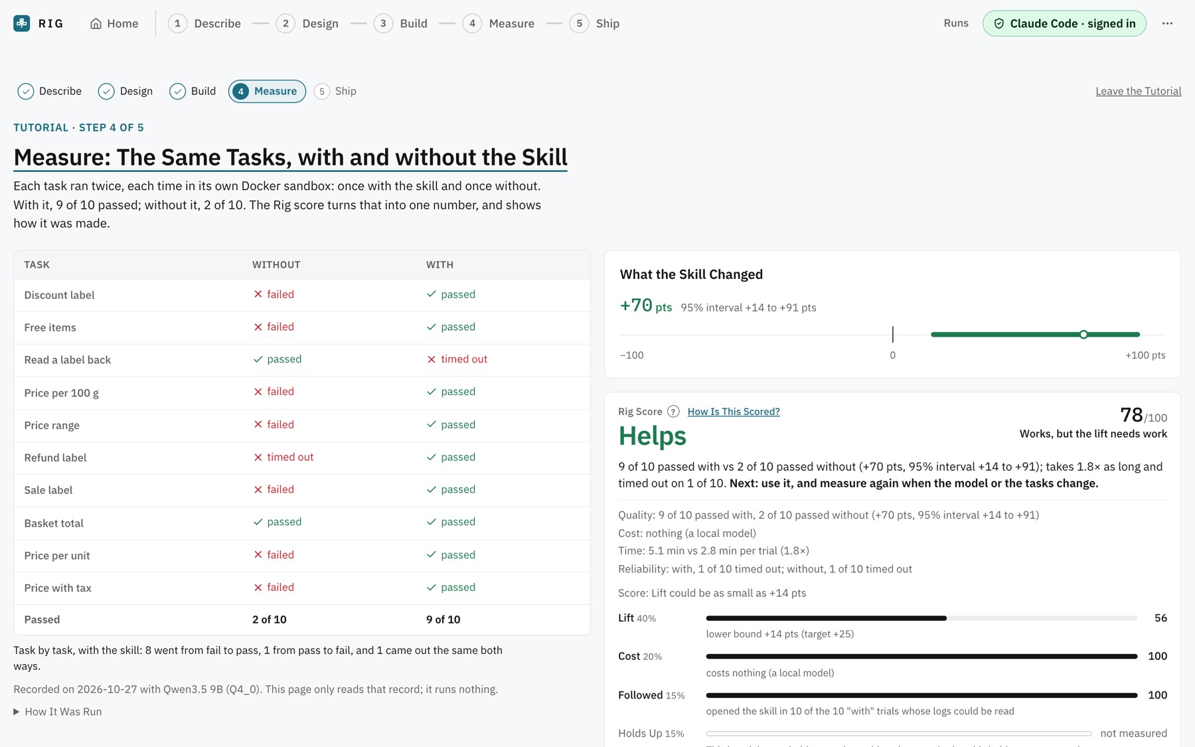Click the passed checkmark in Basket total Without column
The width and height of the screenshot is (1195, 747).
pyautogui.click(x=258, y=522)
